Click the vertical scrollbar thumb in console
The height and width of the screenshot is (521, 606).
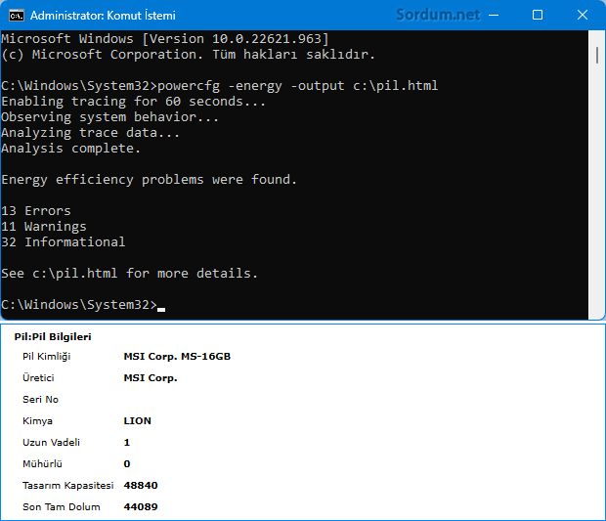tap(597, 55)
